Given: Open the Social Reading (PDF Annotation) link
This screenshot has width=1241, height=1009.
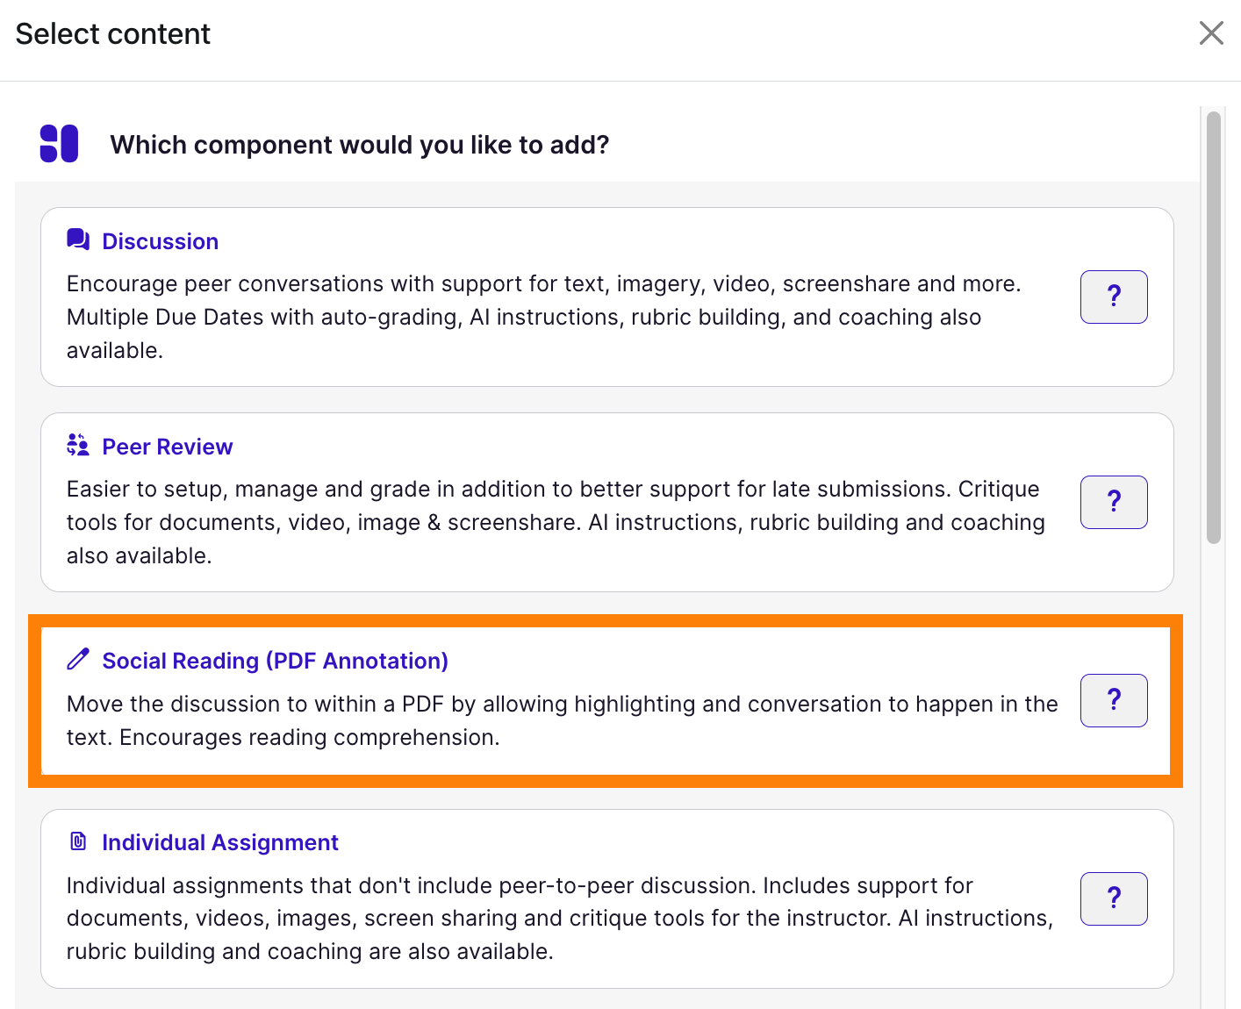Looking at the screenshot, I should click(x=275, y=661).
